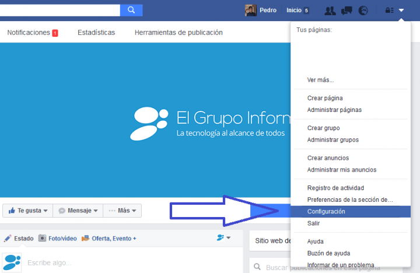Open Administrar grupos menu entry

tap(332, 140)
